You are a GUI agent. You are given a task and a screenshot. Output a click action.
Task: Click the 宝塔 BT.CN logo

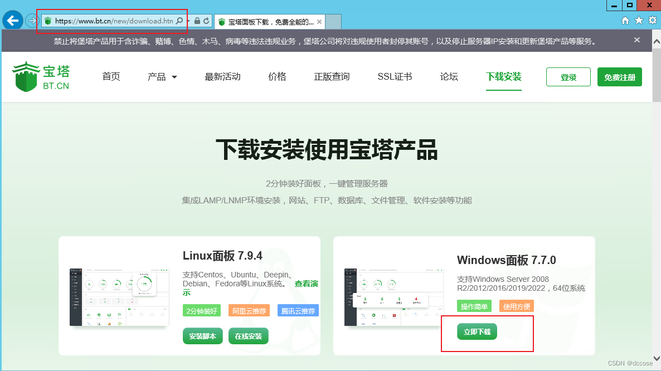(40, 75)
